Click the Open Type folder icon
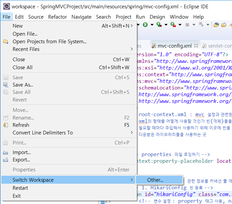The width and height of the screenshot is (232, 204). pos(216,25)
